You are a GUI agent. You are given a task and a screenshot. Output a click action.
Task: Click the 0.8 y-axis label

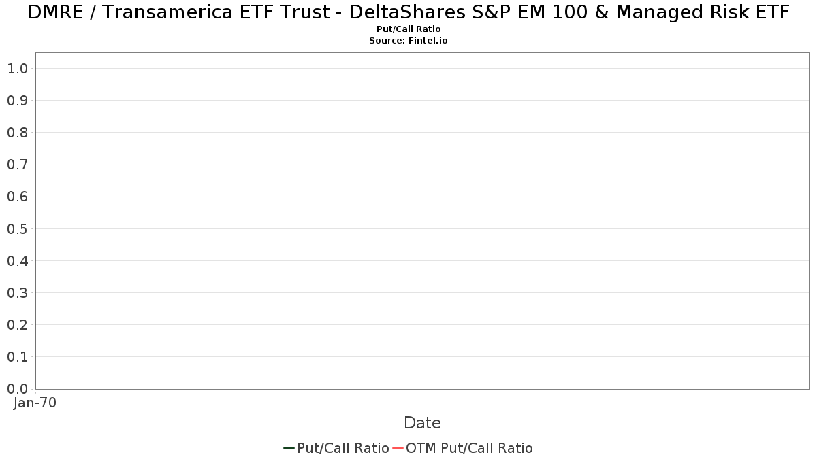(x=17, y=133)
